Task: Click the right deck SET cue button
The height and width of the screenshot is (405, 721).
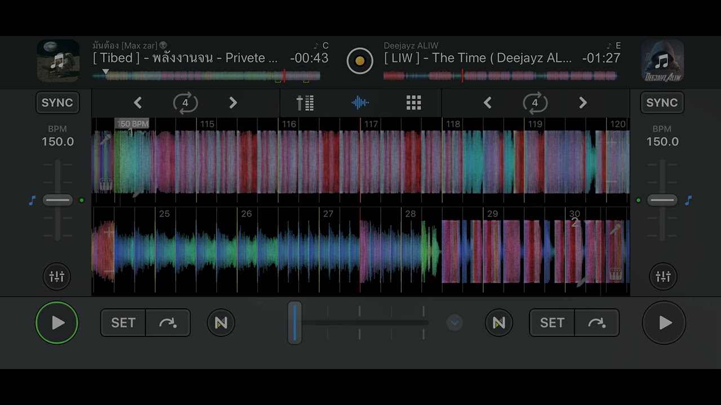Action: tap(552, 323)
